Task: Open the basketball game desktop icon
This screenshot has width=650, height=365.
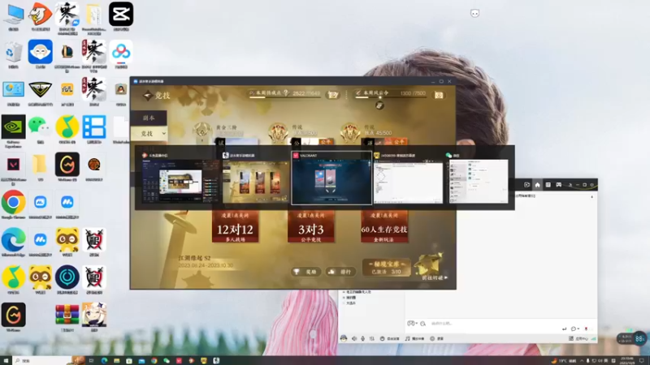Action: pyautogui.click(x=94, y=165)
